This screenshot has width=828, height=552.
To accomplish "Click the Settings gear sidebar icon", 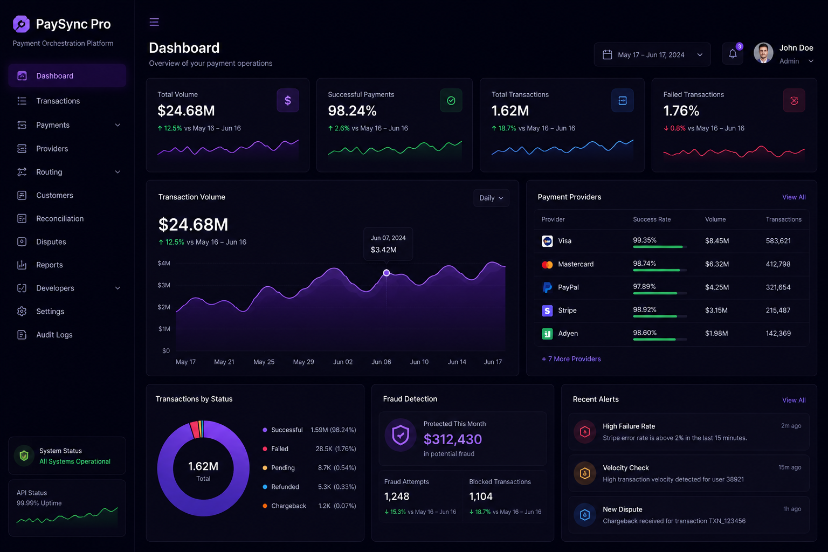I will [22, 311].
